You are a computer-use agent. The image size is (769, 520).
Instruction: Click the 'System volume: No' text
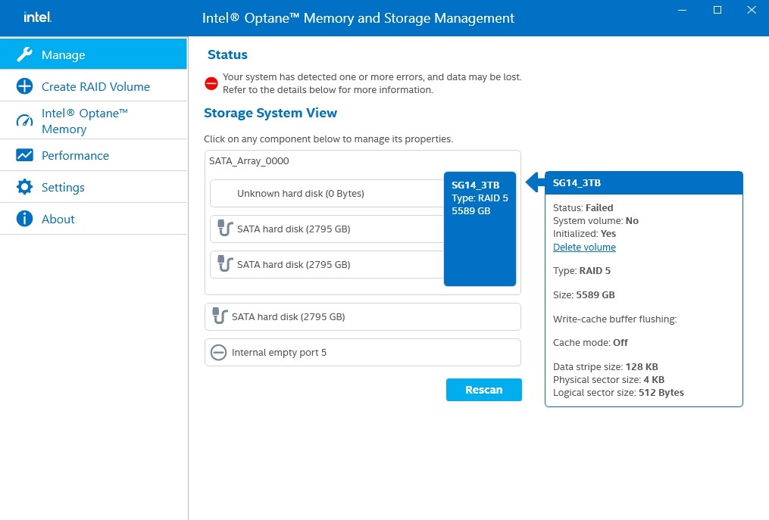(596, 220)
